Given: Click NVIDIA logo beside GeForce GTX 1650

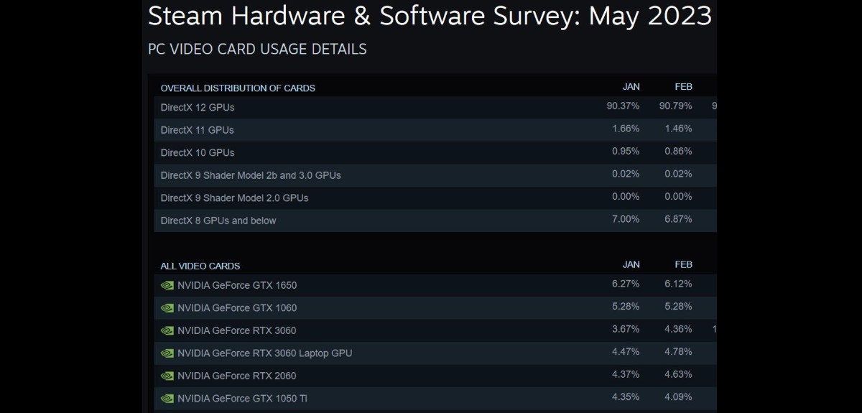Looking at the screenshot, I should (167, 285).
